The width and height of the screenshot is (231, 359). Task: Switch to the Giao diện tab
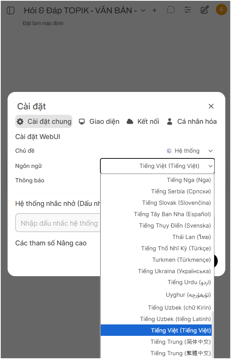99,122
